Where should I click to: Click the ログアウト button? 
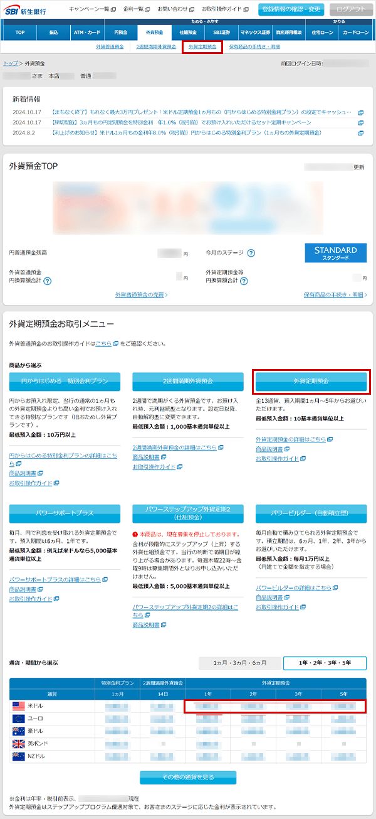(350, 9)
